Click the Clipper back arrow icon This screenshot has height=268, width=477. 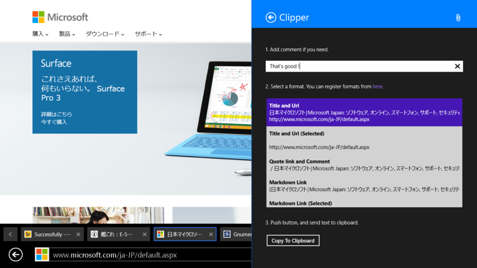pyautogui.click(x=271, y=17)
